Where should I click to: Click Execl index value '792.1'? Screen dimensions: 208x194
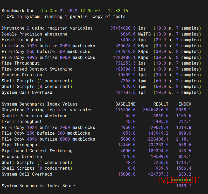(x=185, y=122)
